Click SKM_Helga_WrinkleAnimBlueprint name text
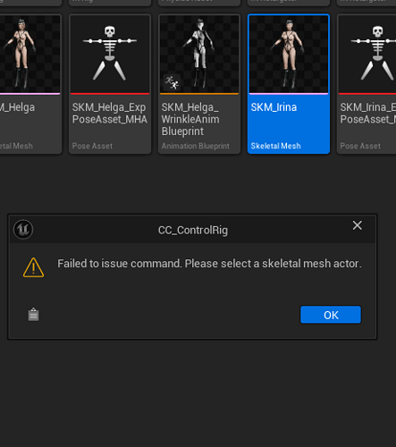 pos(190,119)
